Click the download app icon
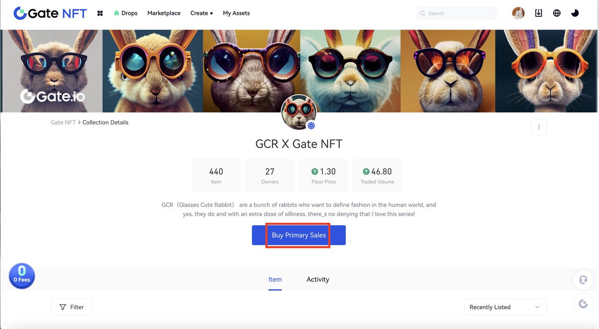This screenshot has width=599, height=329. click(x=539, y=13)
